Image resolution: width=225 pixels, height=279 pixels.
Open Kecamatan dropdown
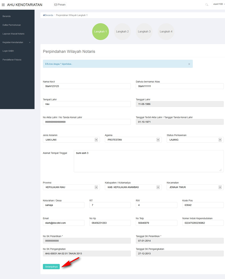pos(195,187)
